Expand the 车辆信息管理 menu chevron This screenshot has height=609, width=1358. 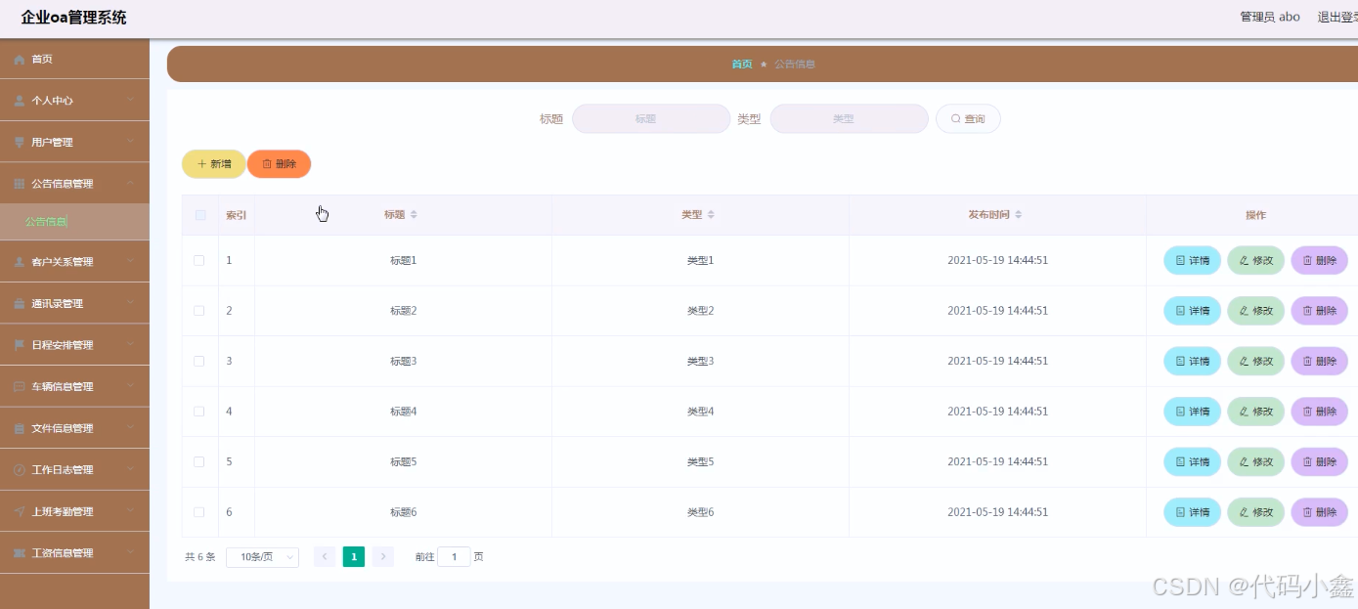point(130,386)
